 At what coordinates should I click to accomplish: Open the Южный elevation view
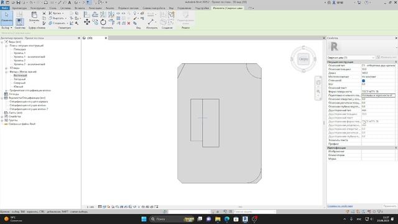point(18,86)
